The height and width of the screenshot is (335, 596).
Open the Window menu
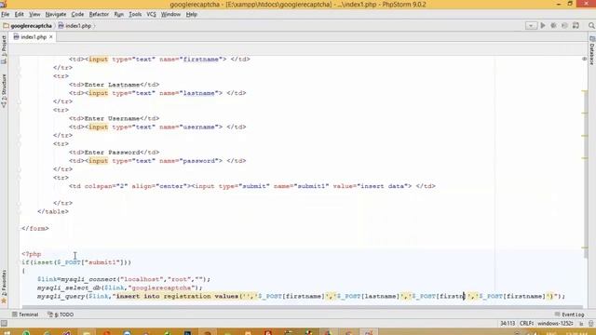[170, 14]
